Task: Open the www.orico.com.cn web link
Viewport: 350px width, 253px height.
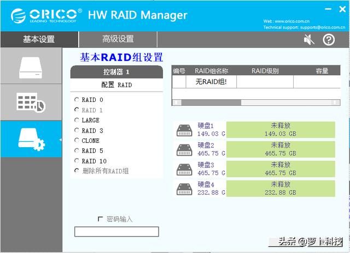Action: coord(292,21)
